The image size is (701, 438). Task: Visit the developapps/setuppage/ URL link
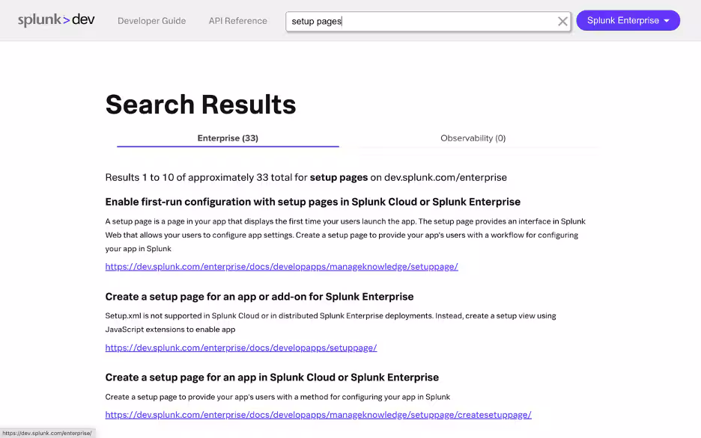241,348
